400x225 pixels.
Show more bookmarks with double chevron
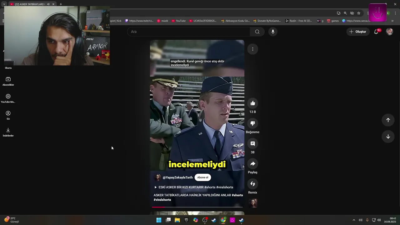(392, 21)
